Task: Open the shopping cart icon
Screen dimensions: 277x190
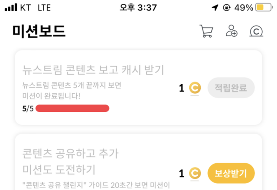Action: coord(206,31)
